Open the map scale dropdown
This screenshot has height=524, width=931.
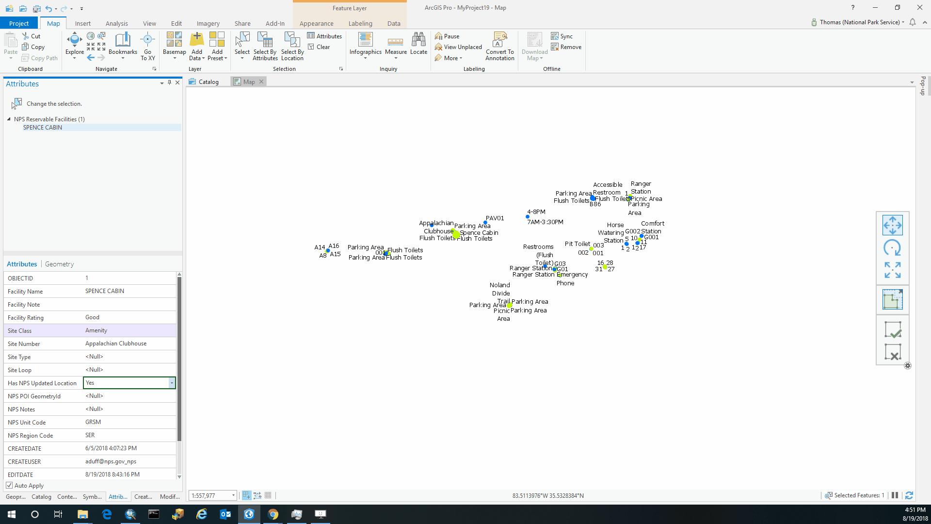pyautogui.click(x=233, y=495)
